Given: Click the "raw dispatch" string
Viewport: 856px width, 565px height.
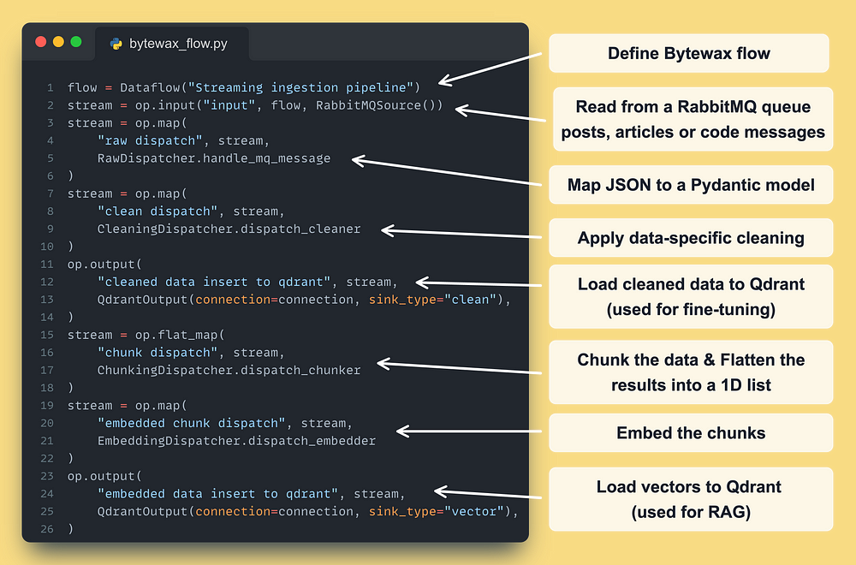Looking at the screenshot, I should click(150, 140).
